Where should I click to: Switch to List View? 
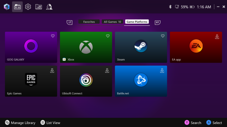coord(50,123)
